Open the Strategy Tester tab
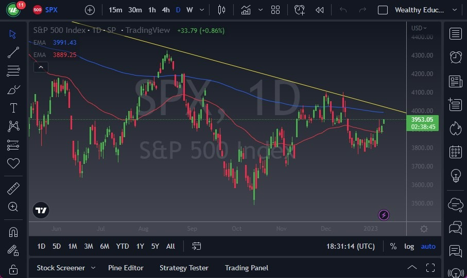 [x=184, y=268]
